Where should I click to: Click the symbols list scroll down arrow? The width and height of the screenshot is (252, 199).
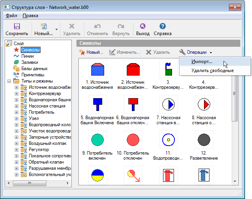tap(235, 181)
